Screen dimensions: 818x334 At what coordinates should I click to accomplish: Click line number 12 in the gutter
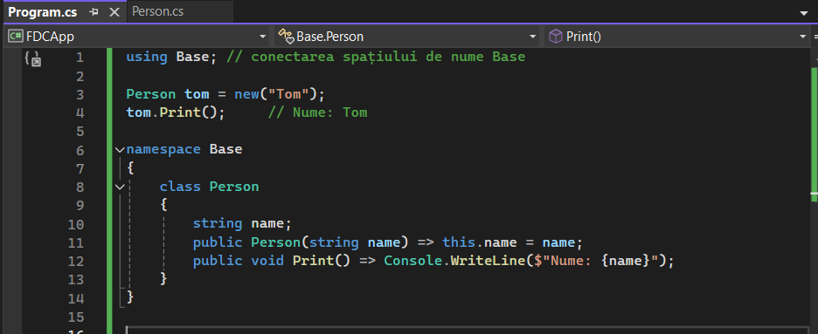point(76,261)
